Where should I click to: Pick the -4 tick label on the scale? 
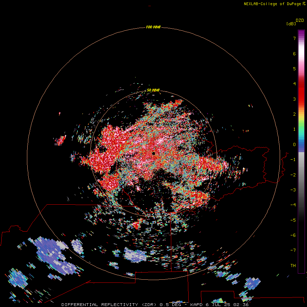(293, 205)
